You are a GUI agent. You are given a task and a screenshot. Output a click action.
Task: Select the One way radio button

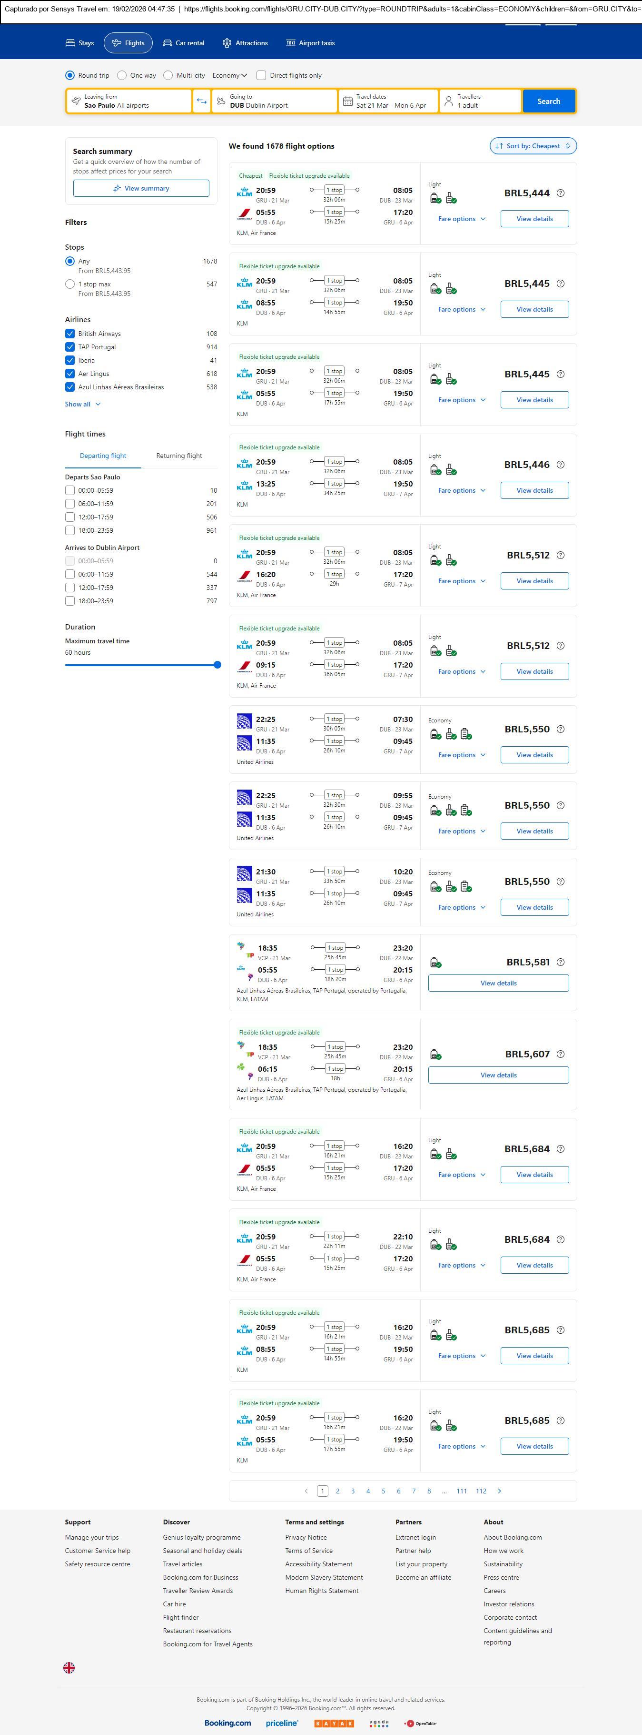[x=122, y=75]
